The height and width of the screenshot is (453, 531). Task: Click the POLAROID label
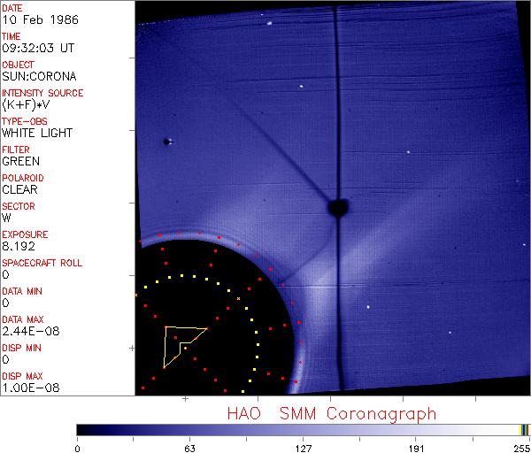coord(23,178)
